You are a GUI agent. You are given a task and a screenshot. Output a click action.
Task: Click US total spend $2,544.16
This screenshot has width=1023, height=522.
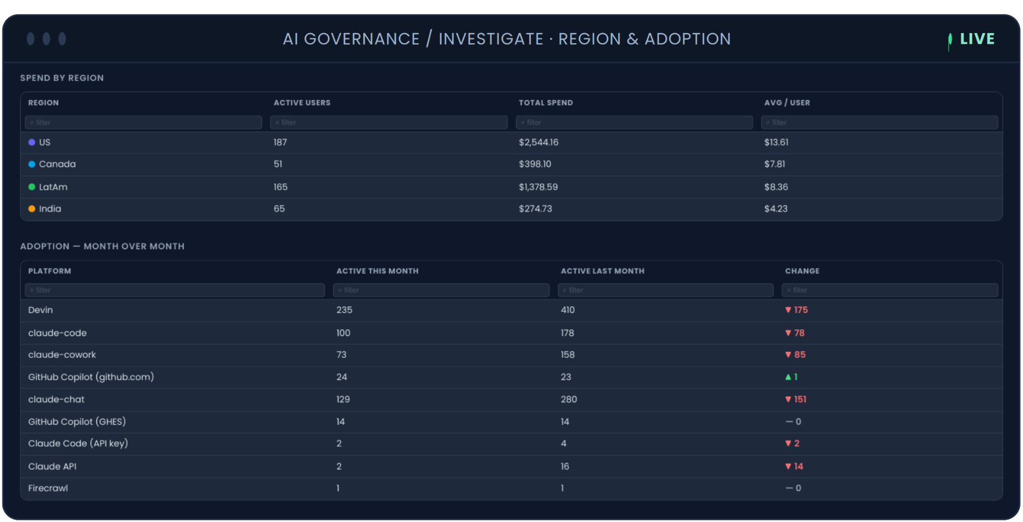pos(539,142)
